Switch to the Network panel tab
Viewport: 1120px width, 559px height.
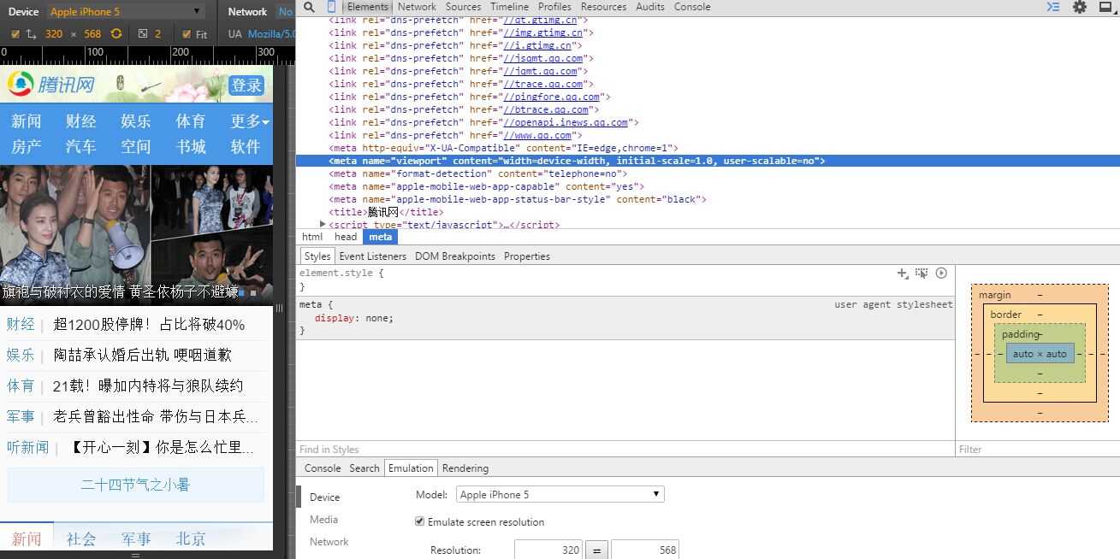pyautogui.click(x=417, y=7)
